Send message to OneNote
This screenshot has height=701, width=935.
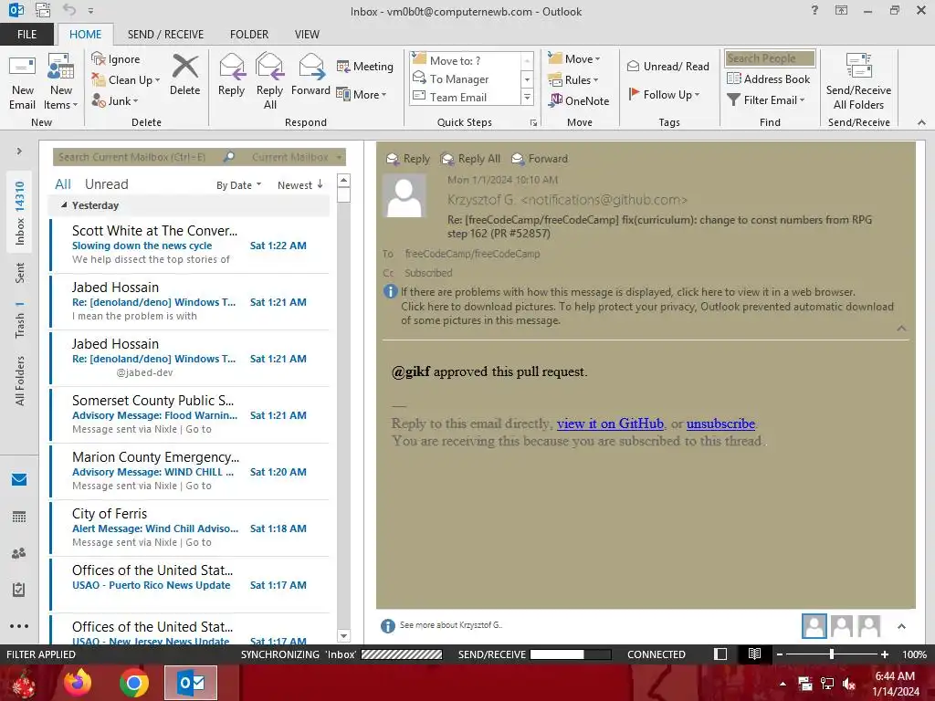click(x=579, y=100)
